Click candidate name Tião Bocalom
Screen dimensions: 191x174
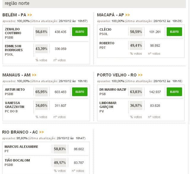(17, 160)
